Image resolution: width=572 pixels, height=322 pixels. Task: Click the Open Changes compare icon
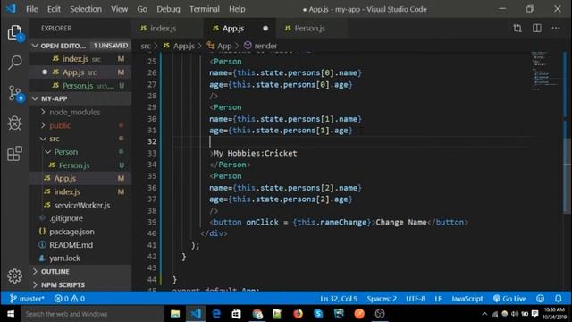point(517,28)
